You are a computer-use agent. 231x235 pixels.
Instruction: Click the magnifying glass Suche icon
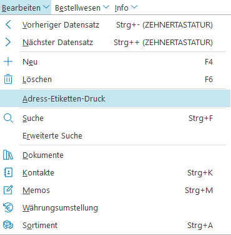point(8,118)
